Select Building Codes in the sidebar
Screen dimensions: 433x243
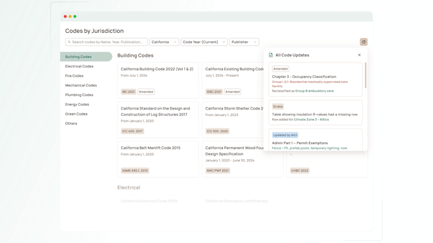click(x=86, y=57)
